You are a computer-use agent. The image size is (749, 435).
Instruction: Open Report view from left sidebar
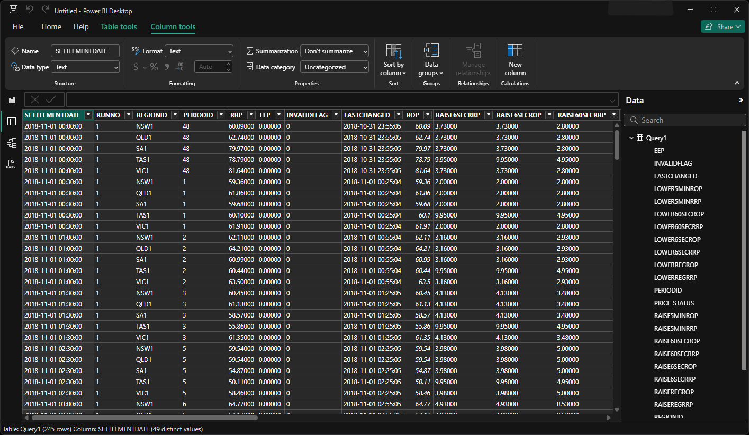coord(11,101)
